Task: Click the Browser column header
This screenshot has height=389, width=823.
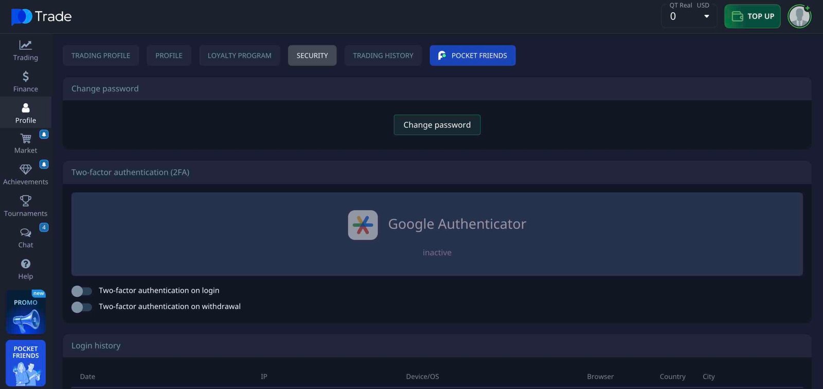Action: tap(600, 377)
